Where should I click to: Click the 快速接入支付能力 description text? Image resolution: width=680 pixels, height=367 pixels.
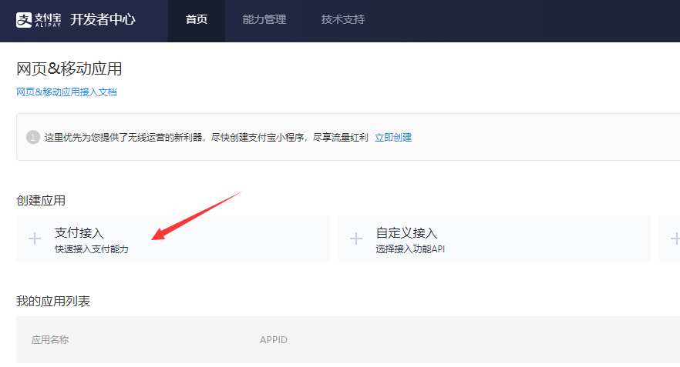[x=92, y=249]
